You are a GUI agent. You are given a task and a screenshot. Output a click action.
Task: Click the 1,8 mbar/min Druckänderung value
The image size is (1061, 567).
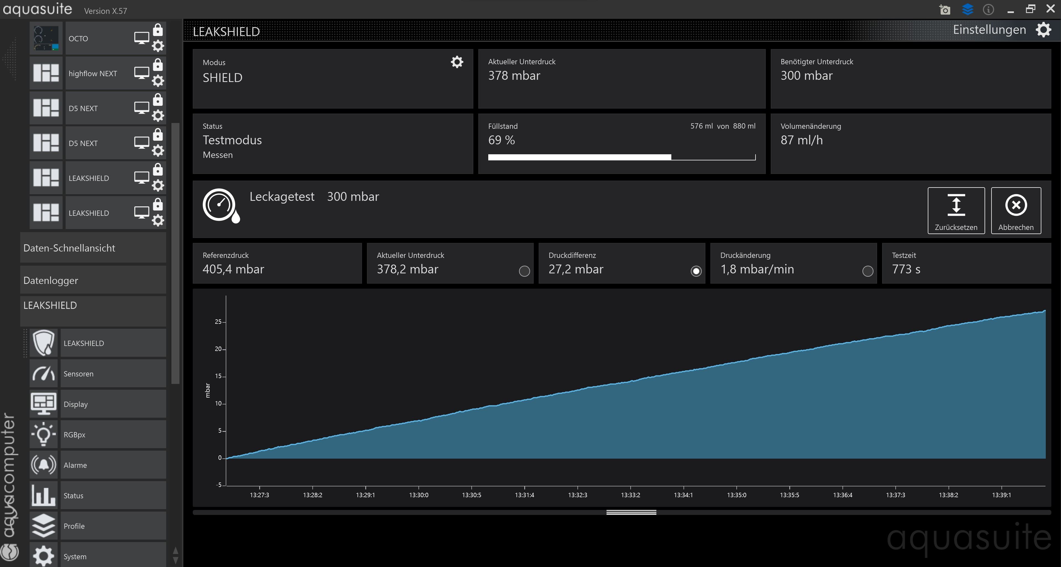(757, 269)
